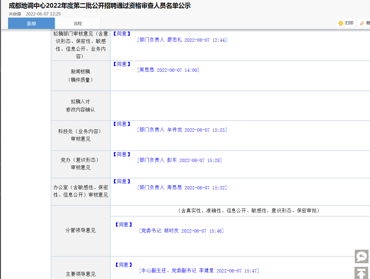Image resolution: width=370 pixels, height=279 pixels.
Task: Open attachments via the paperclip icon
Action: coord(362,23)
